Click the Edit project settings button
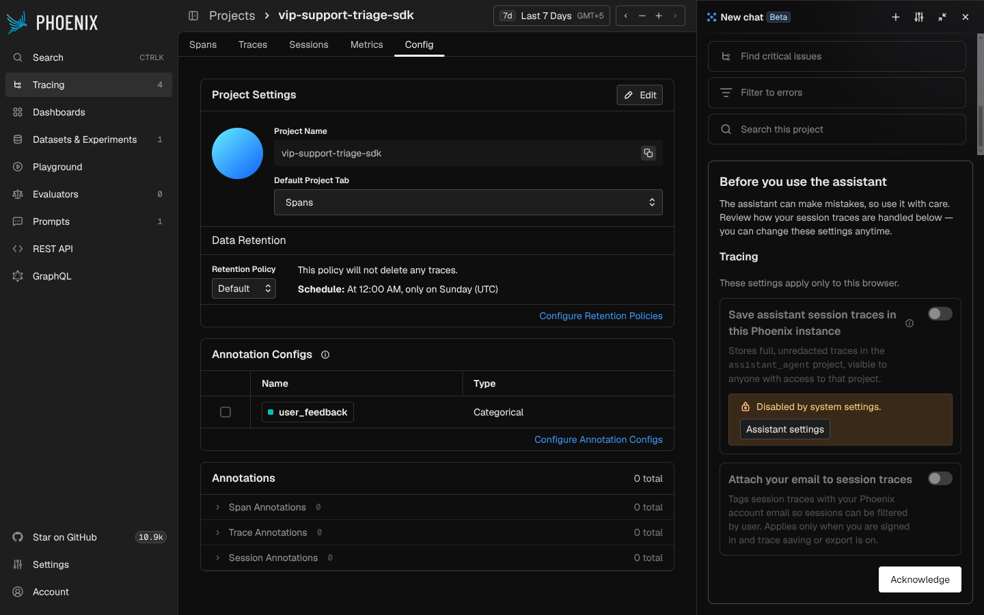This screenshot has height=615, width=984. (640, 95)
